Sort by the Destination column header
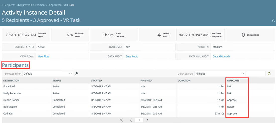The width and height of the screenshot is (276, 124). pos(11,81)
